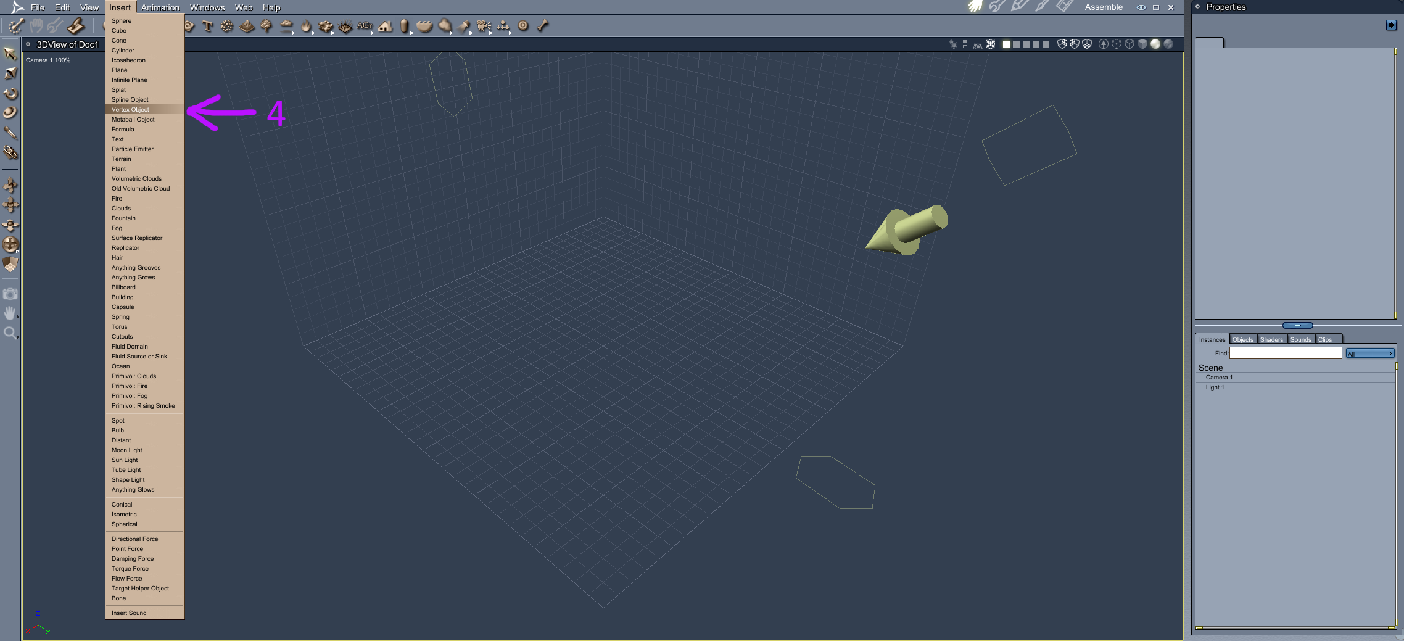
Task: Switch to four-pane view layout
Action: click(1036, 44)
